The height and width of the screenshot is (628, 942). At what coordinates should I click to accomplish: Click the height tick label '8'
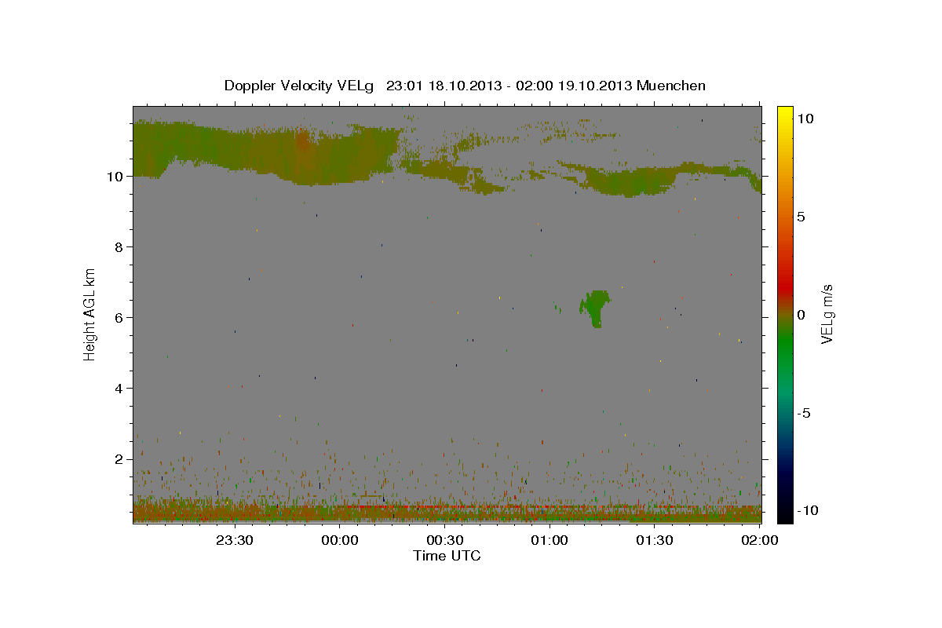120,247
